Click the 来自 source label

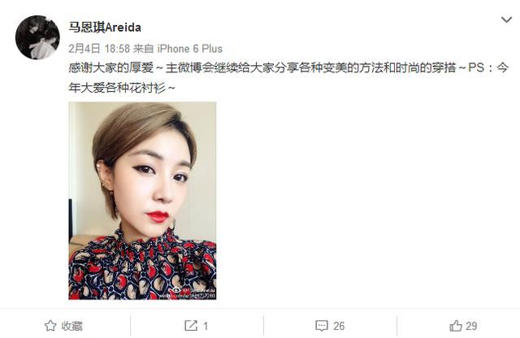click(143, 49)
